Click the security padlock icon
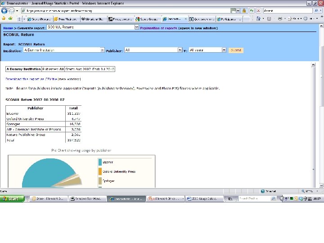The height and width of the screenshot is (243, 324). (244, 11)
